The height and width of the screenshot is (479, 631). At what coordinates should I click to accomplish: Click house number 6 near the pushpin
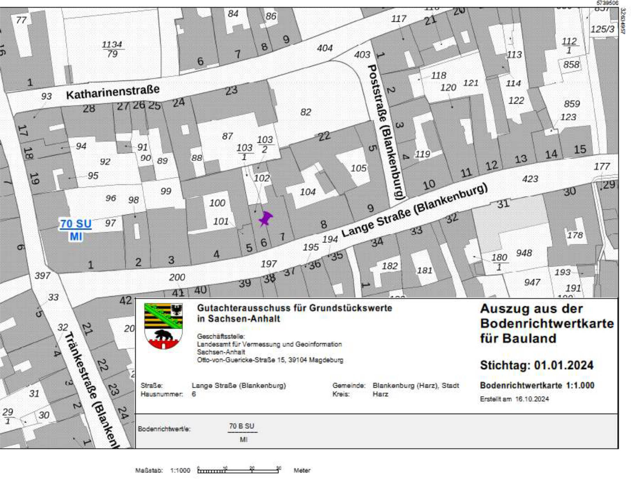263,243
